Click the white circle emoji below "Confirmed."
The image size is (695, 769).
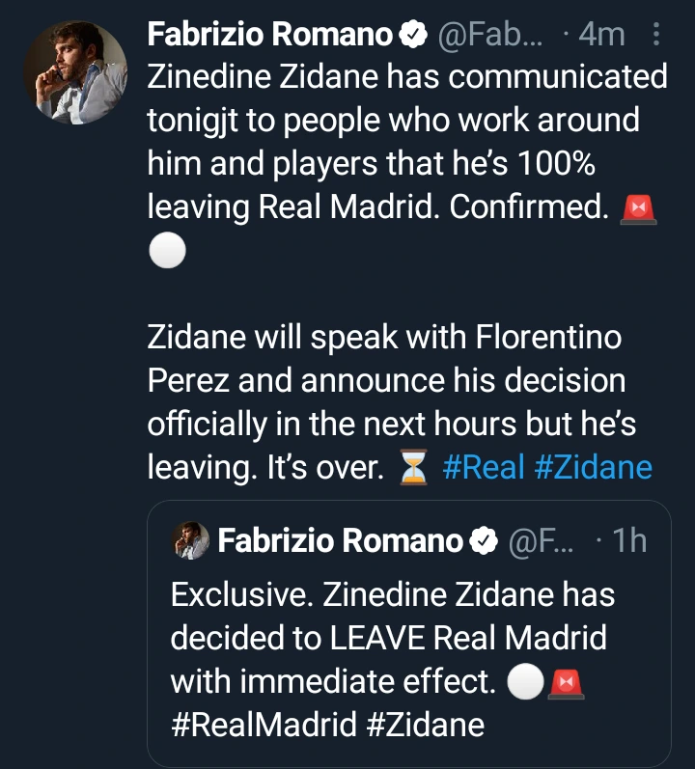click(164, 252)
